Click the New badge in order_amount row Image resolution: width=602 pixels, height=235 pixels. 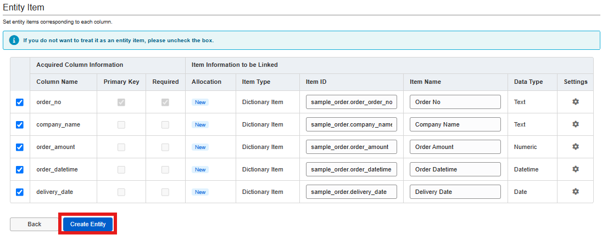tap(200, 147)
